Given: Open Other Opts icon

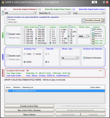Looking at the screenshot, I should [x=93, y=43].
